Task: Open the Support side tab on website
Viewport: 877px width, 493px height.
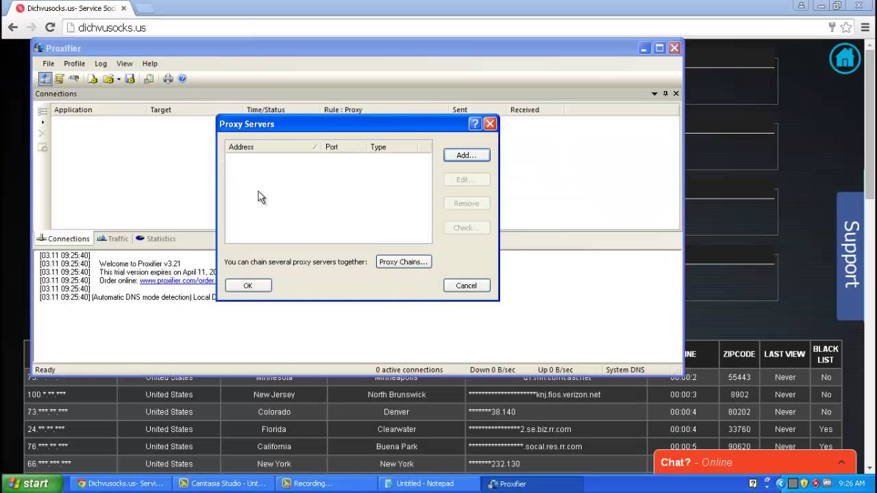Action: [x=850, y=255]
